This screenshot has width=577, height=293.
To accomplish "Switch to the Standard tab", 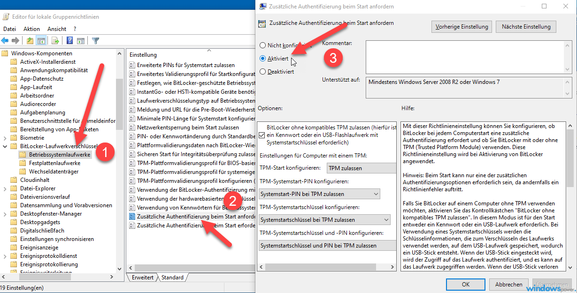I will pyautogui.click(x=172, y=278).
